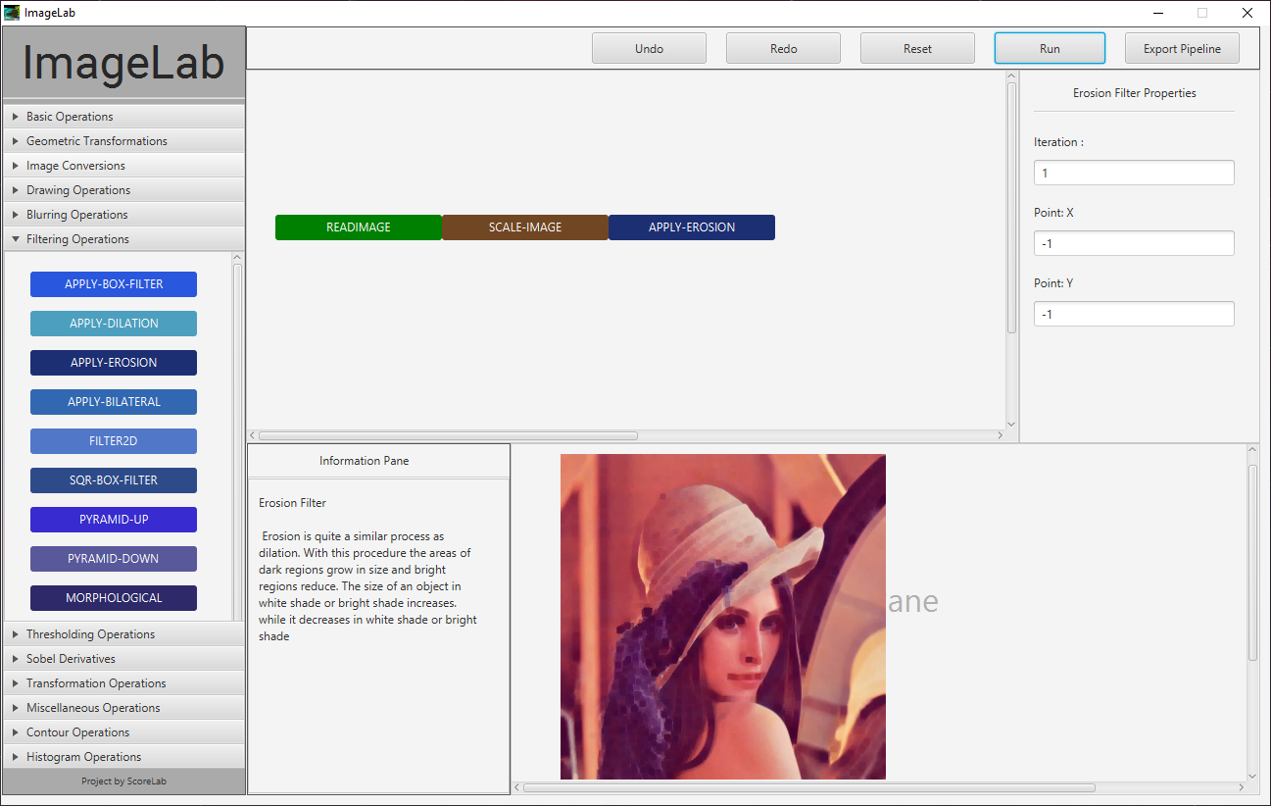Click the processed Lena image preview
Viewport: 1271px width, 806px height.
pos(723,617)
